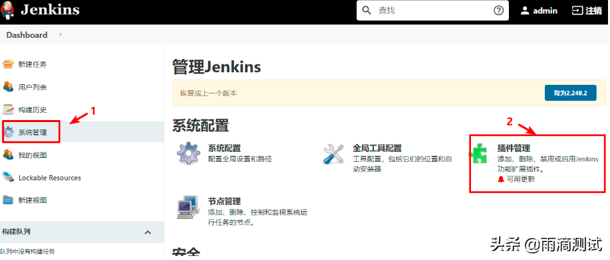The width and height of the screenshot is (610, 260).
Task: Click the 注销 logout link
Action: (593, 11)
